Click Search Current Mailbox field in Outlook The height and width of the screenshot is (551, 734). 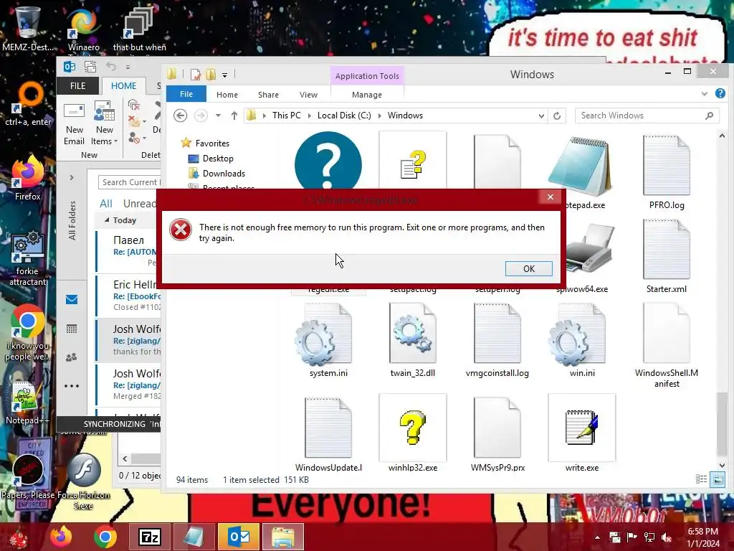(130, 182)
